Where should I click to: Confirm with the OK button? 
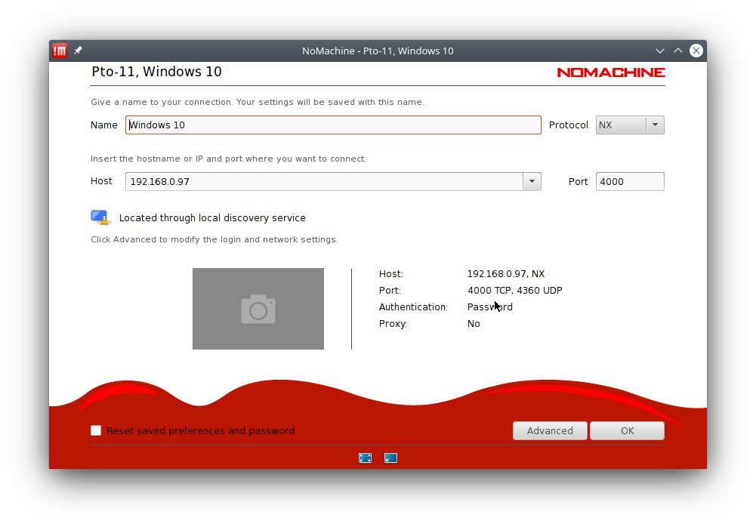[628, 430]
